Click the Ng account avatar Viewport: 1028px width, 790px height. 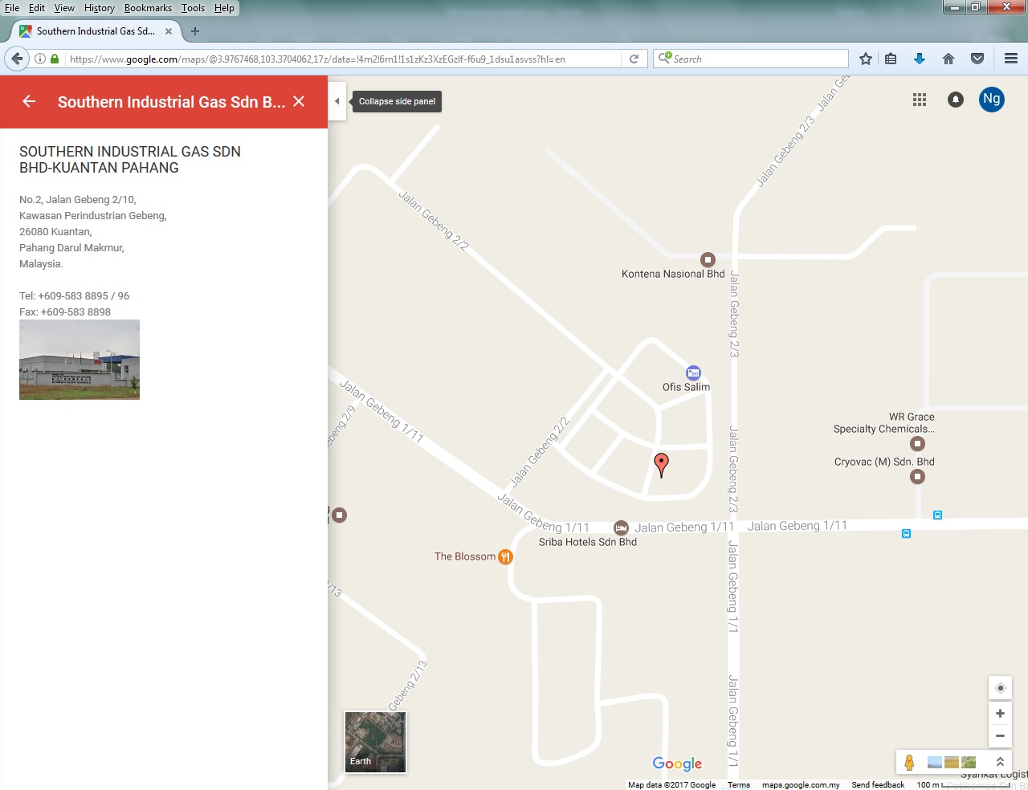pyautogui.click(x=992, y=100)
